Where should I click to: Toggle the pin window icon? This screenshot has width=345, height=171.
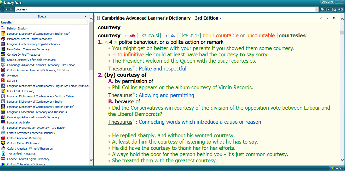click(336, 168)
